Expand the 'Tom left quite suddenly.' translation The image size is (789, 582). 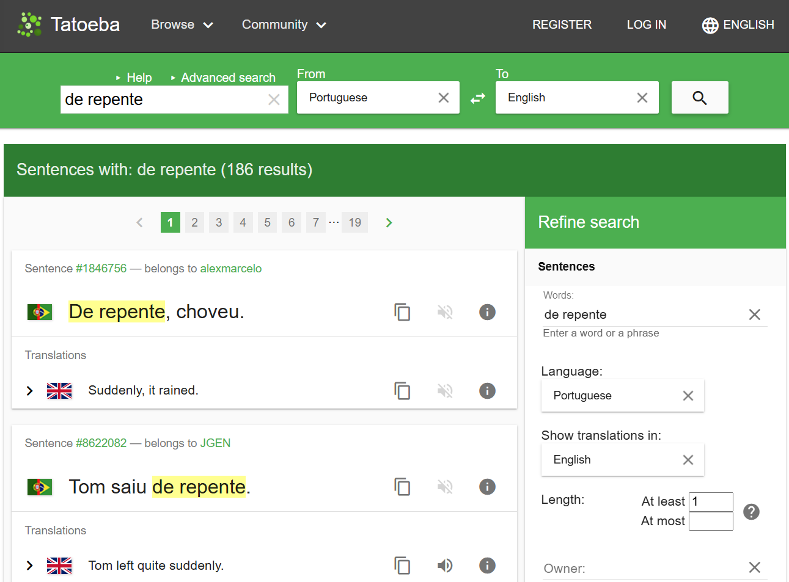coord(29,566)
